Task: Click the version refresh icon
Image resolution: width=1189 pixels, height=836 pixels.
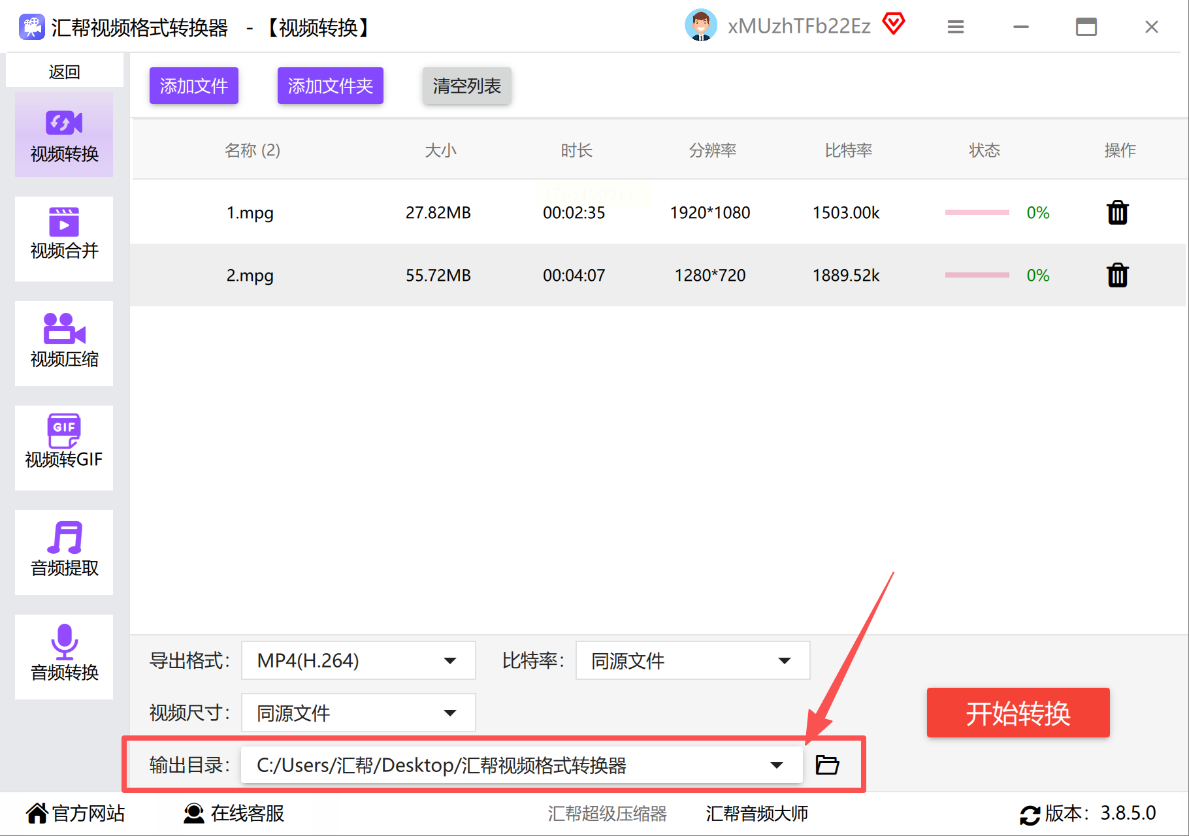Action: (x=1030, y=814)
